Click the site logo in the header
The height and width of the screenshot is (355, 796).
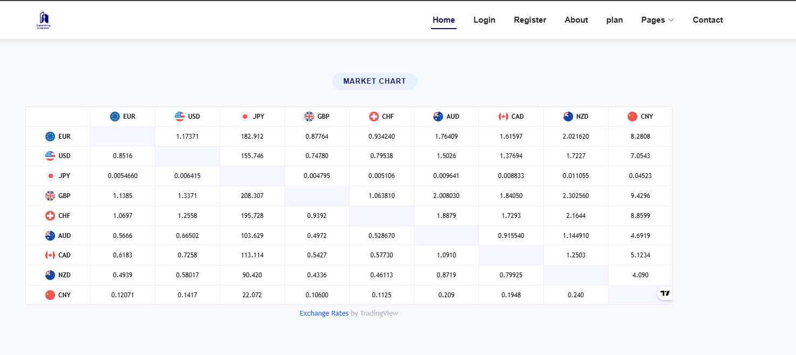(43, 20)
